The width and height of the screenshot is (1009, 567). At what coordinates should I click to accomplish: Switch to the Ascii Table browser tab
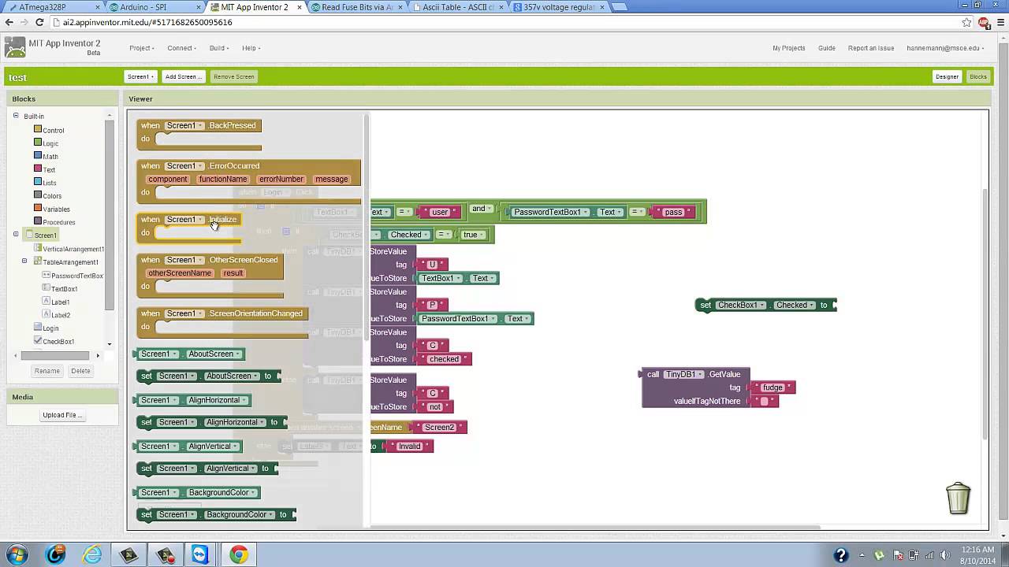click(x=458, y=7)
